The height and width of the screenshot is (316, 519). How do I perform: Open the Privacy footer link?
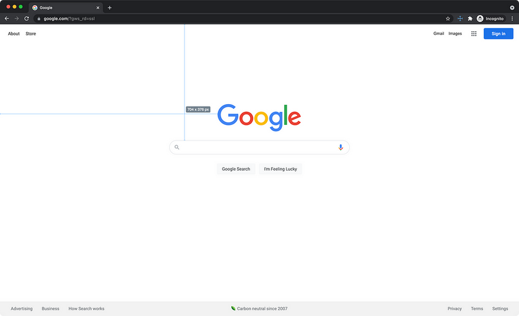point(455,309)
